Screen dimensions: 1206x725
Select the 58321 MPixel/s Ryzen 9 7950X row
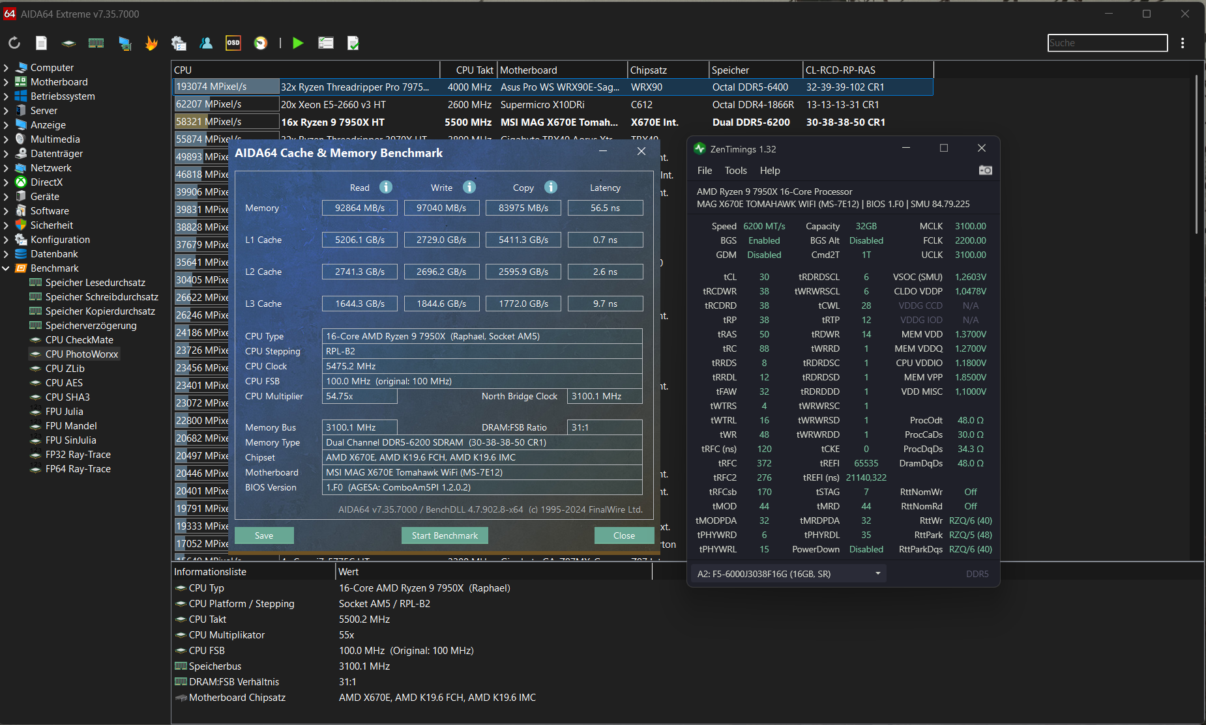point(553,122)
